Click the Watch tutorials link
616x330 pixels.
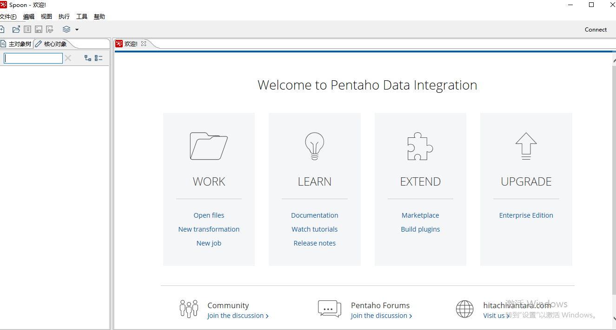pyautogui.click(x=315, y=229)
